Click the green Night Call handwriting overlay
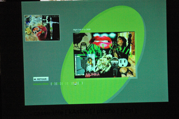This screenshot has height=119, width=179. pos(109,50)
